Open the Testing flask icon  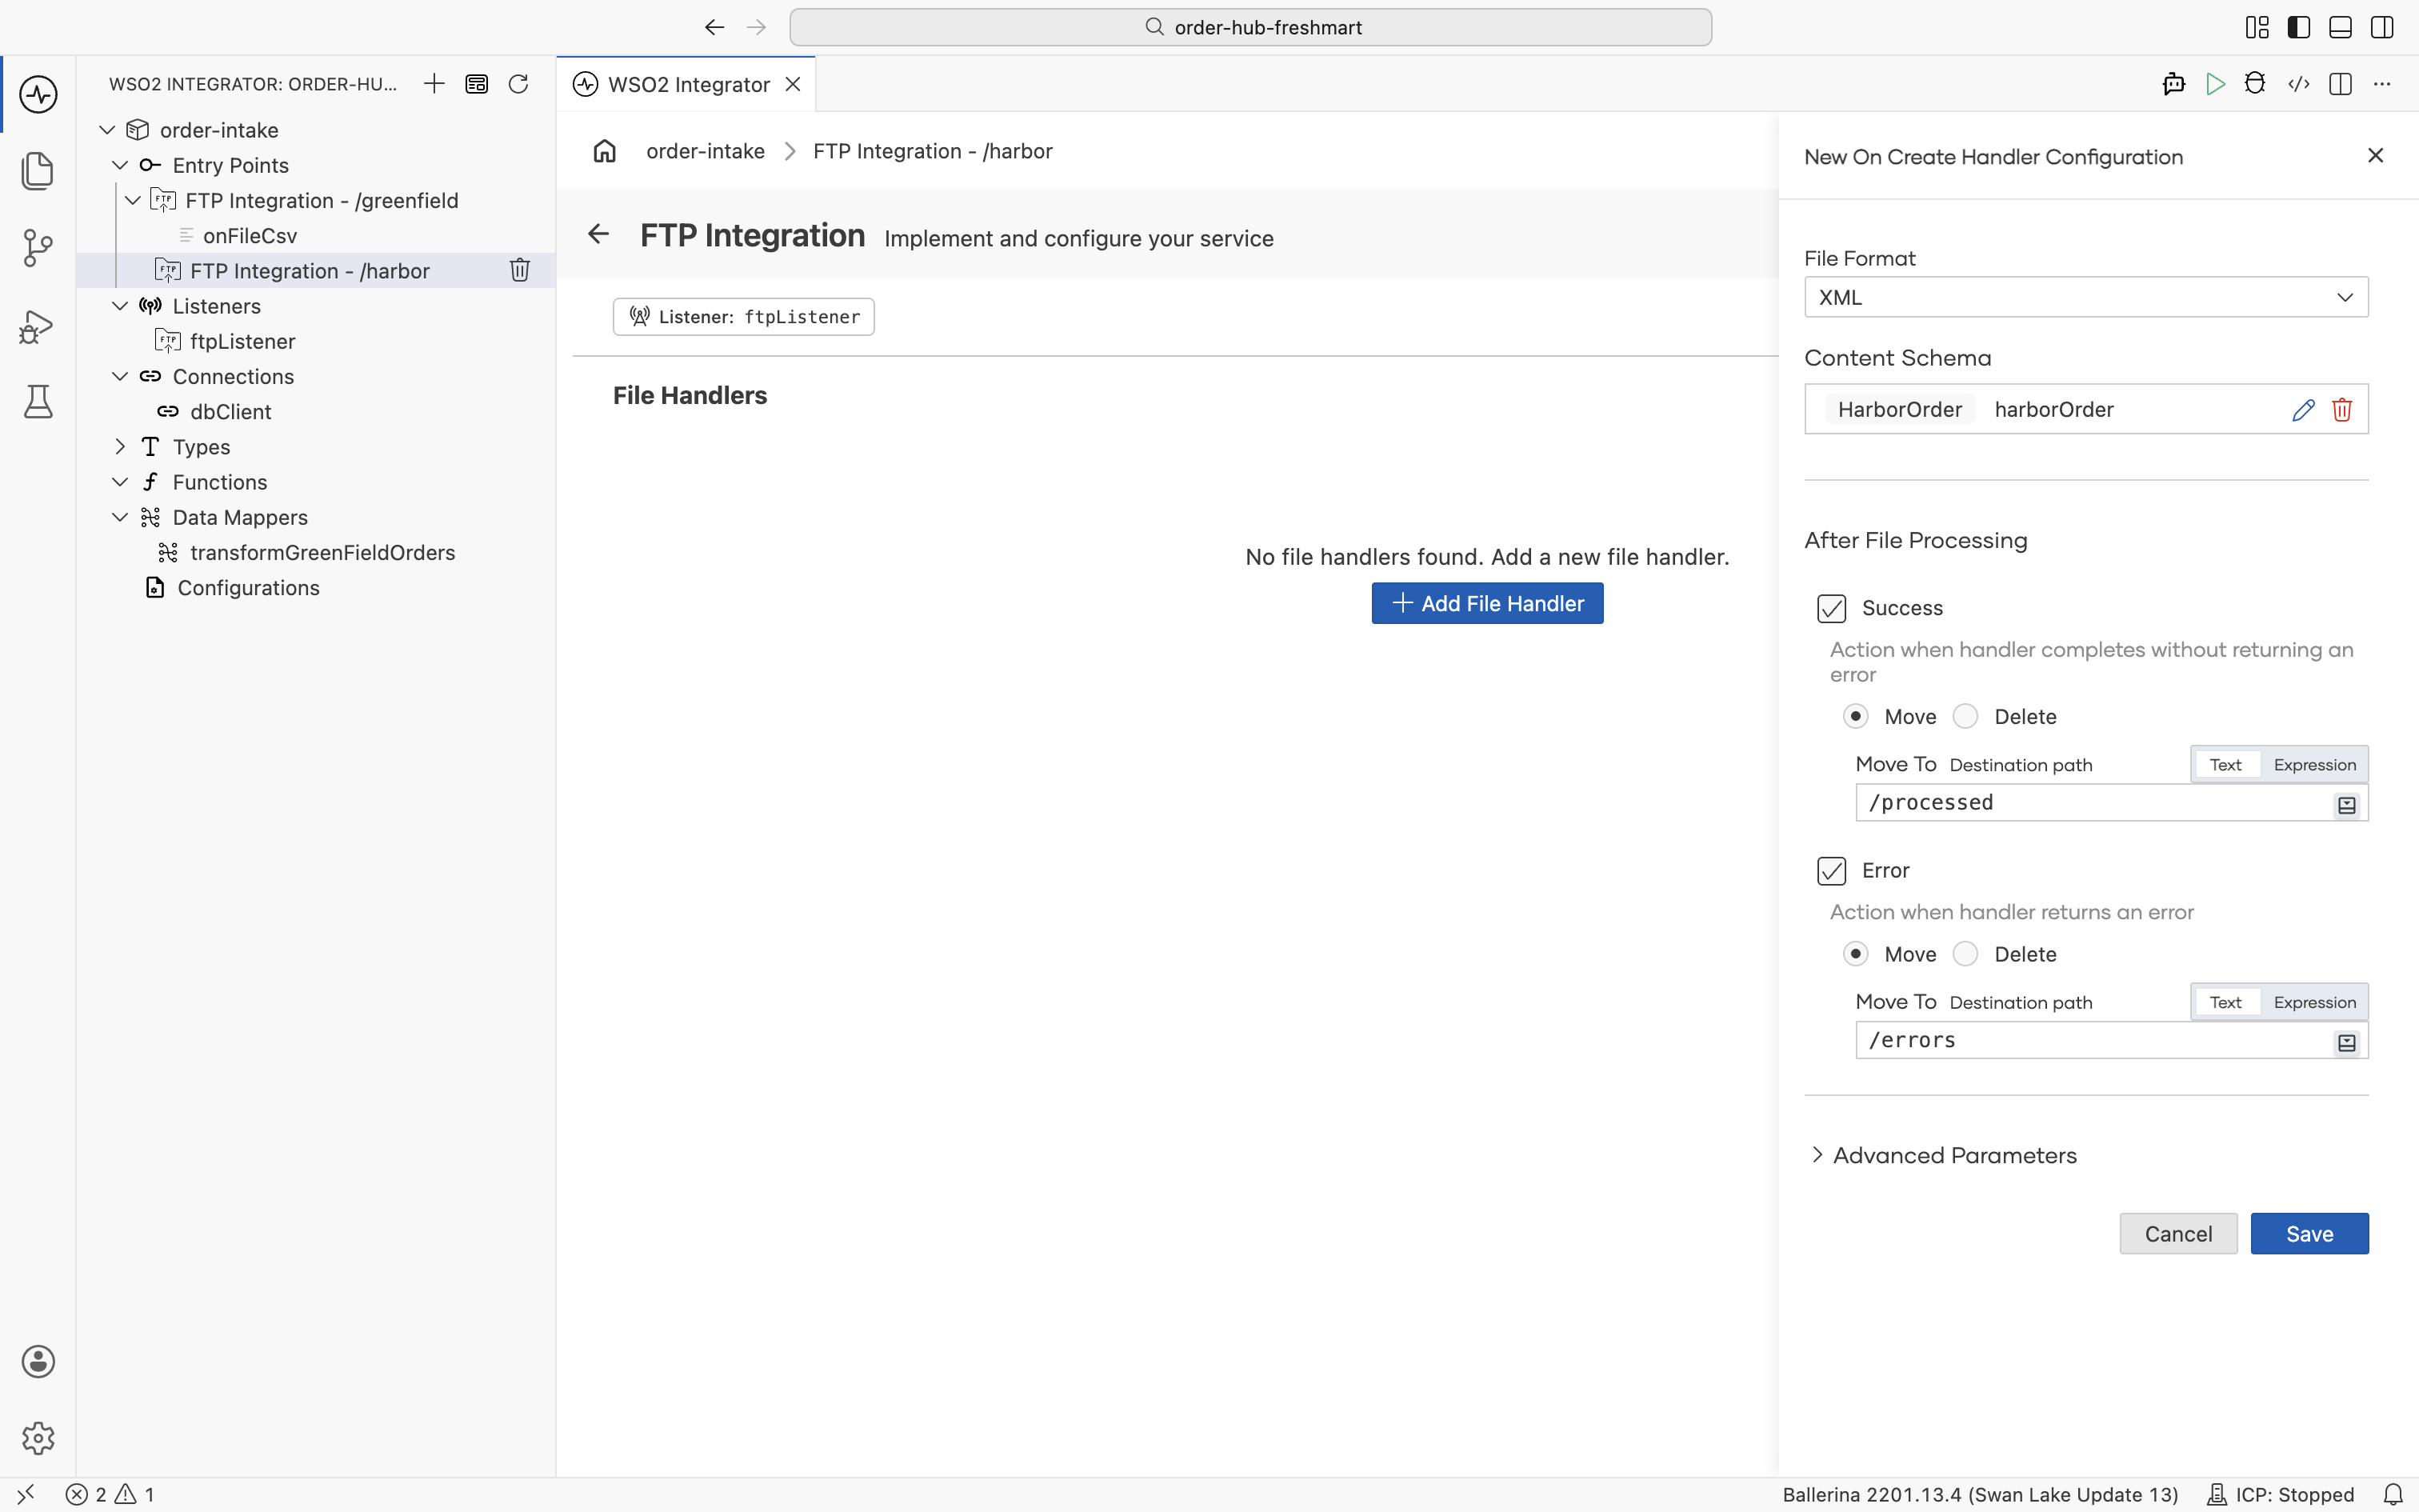coord(38,402)
